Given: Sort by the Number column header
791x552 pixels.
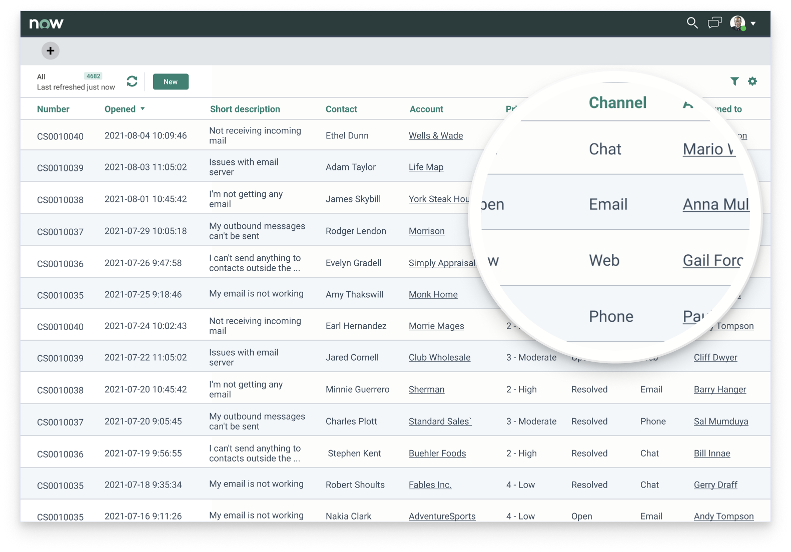Looking at the screenshot, I should pyautogui.click(x=53, y=109).
